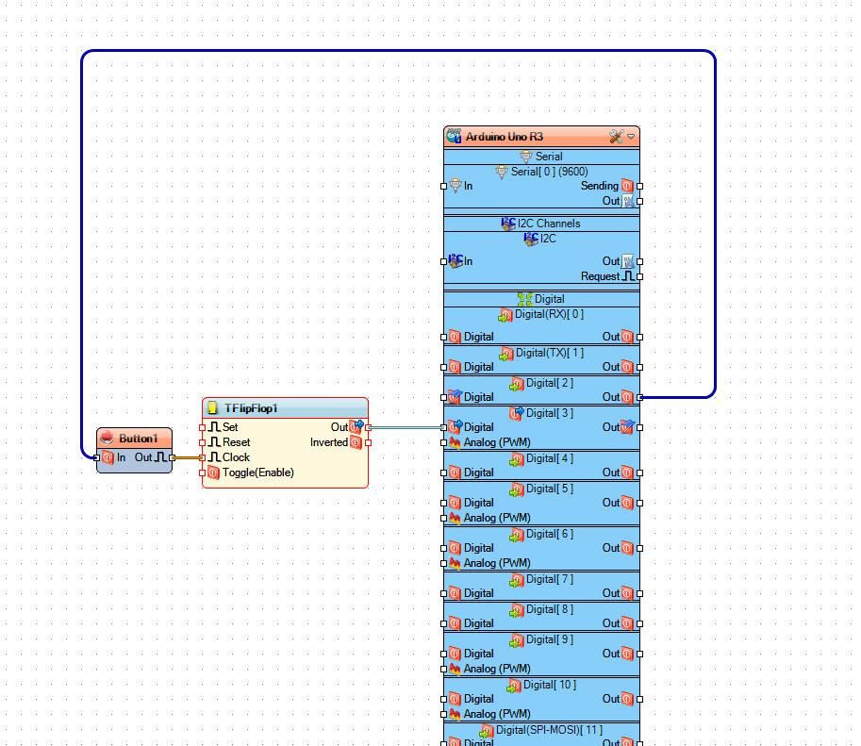Click the TFlipFlop1 Reset clock pin
This screenshot has width=861, height=746.
(214, 442)
